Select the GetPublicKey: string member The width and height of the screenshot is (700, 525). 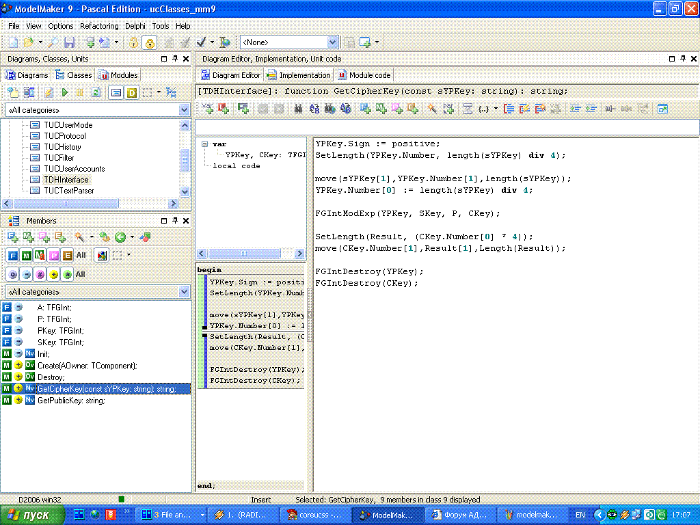coord(71,401)
